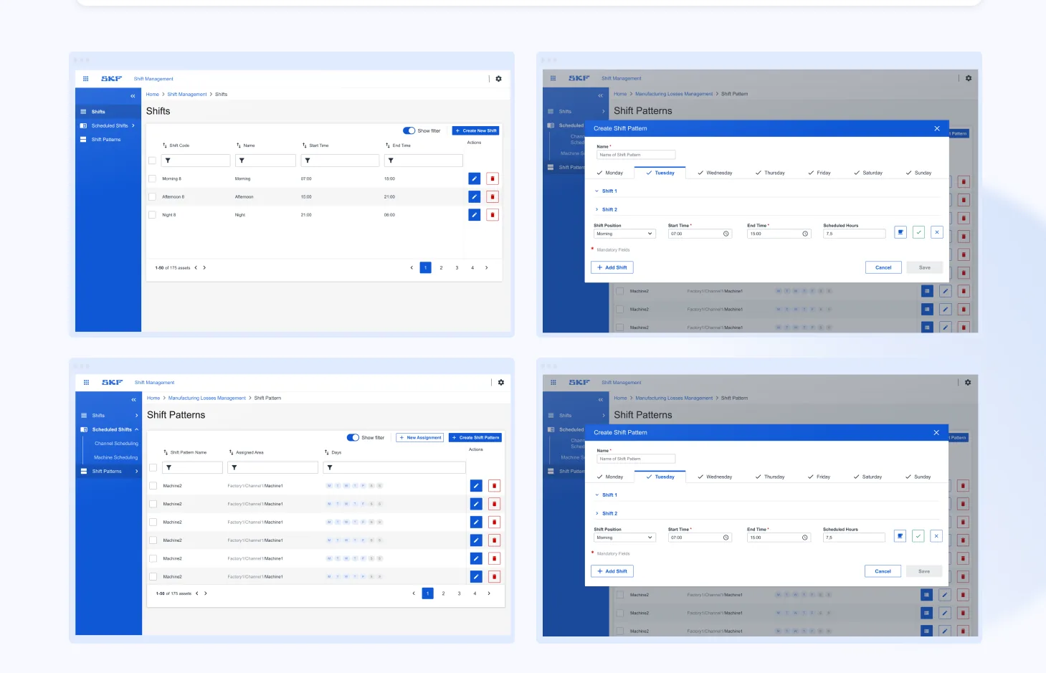Open the app grid launcher on the Shifts page
Viewport: 1046px width, 673px height.
[x=86, y=79]
